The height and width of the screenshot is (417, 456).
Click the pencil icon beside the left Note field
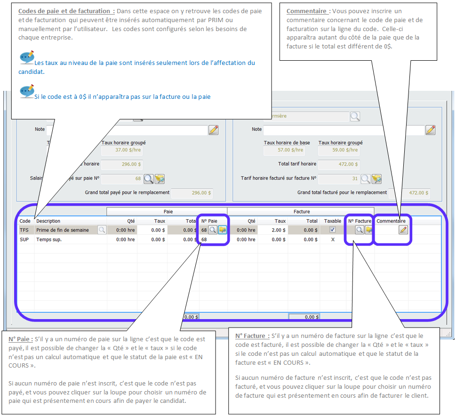click(x=213, y=130)
